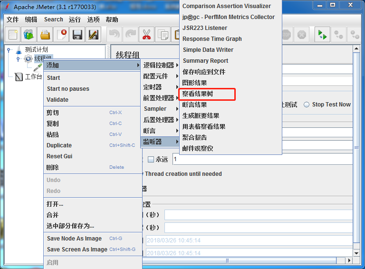Image resolution: width=365 pixels, height=269 pixels.
Task: Click the Open file folder icon
Action: [x=45, y=35]
